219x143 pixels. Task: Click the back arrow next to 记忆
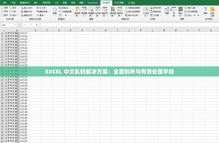tap(194, 15)
